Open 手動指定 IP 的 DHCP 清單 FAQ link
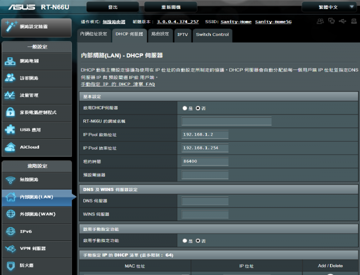Screen dimensions: 360x275 tap(118, 84)
